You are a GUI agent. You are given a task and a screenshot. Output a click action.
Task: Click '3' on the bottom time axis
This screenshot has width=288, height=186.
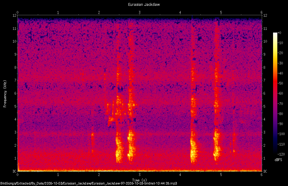pos(140,175)
